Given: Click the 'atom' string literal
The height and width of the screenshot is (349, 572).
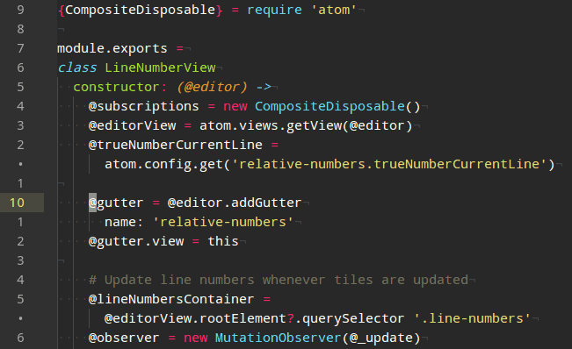Looking at the screenshot, I should (334, 10).
